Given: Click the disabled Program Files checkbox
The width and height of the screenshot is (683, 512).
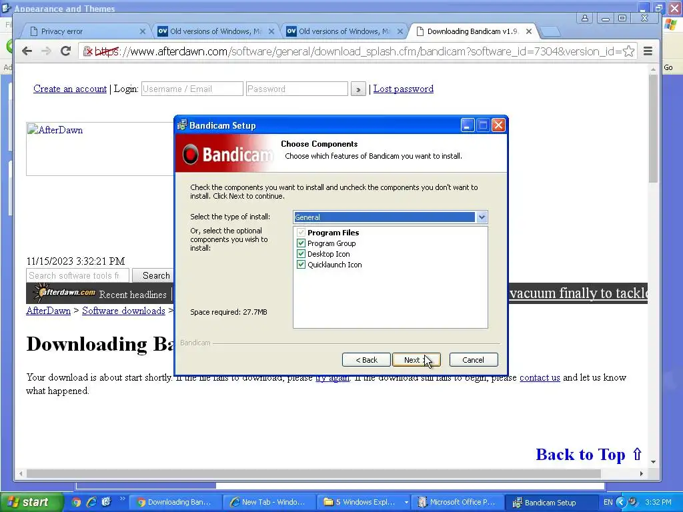Looking at the screenshot, I should click(301, 233).
